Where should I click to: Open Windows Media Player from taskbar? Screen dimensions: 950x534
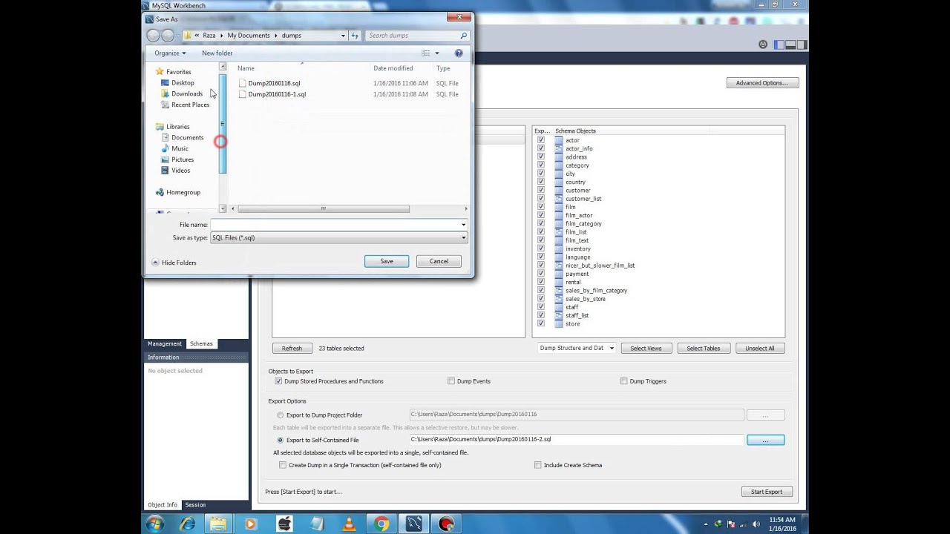click(x=250, y=524)
